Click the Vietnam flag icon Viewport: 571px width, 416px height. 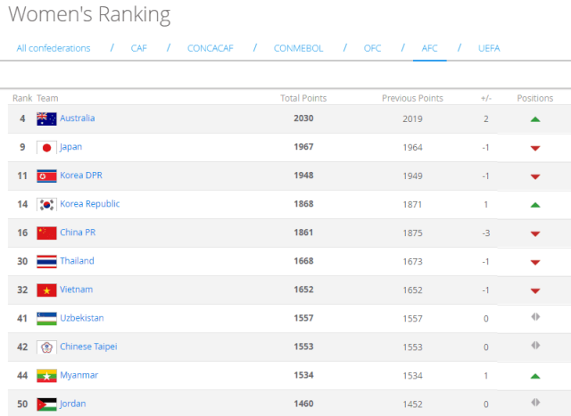point(46,290)
